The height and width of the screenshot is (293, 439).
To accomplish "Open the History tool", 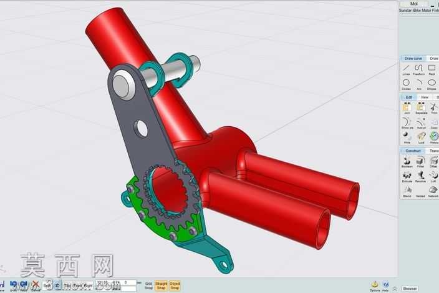I will 434,137.
